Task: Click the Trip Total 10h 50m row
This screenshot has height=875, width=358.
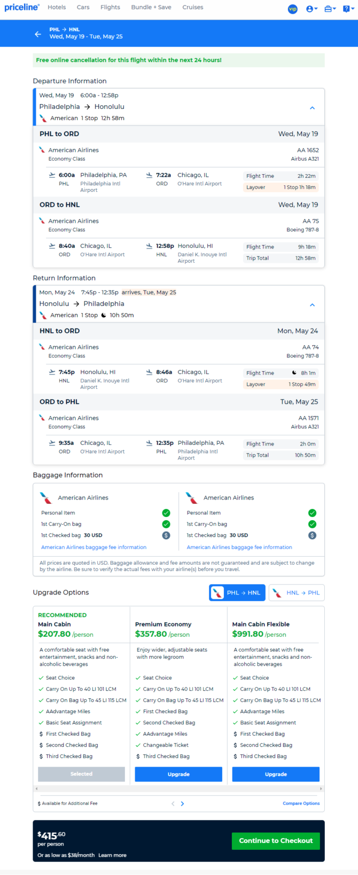Action: 281,455
